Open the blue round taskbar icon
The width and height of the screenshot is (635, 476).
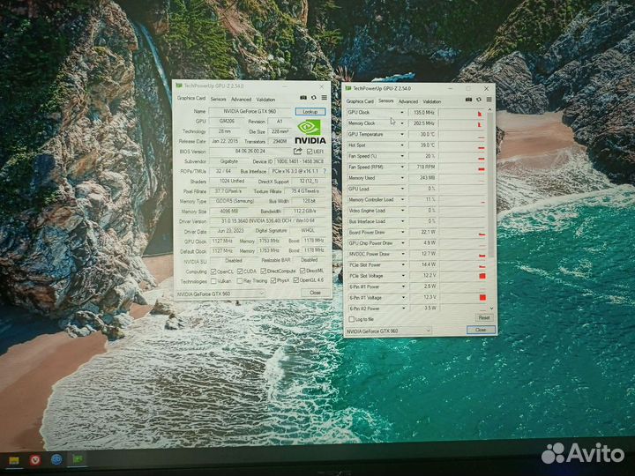(56, 459)
